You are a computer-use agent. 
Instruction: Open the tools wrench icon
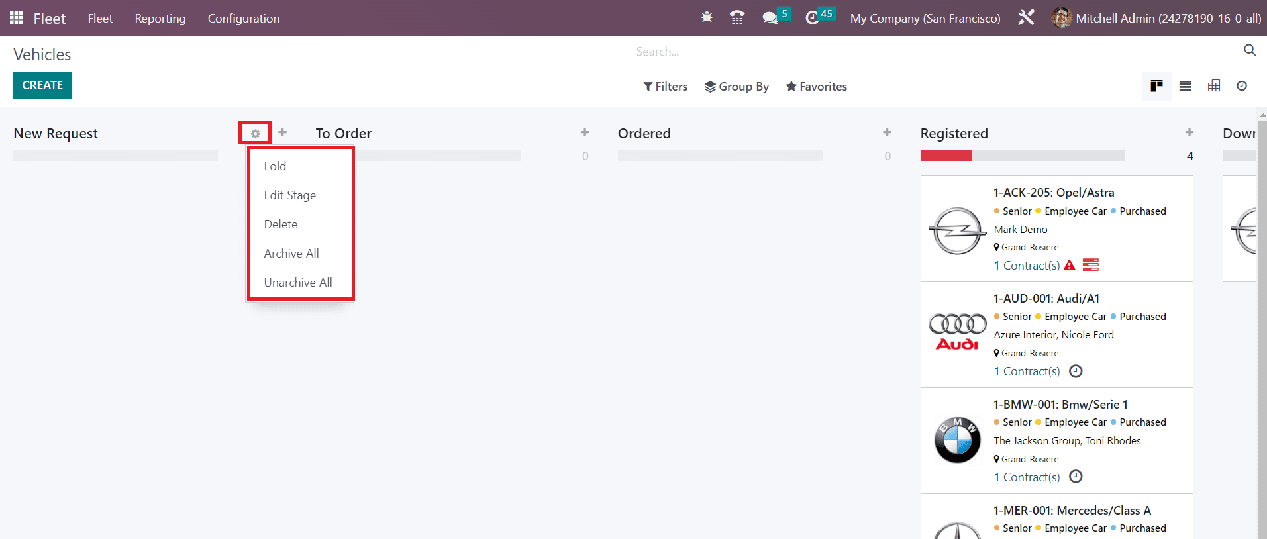coord(1026,18)
